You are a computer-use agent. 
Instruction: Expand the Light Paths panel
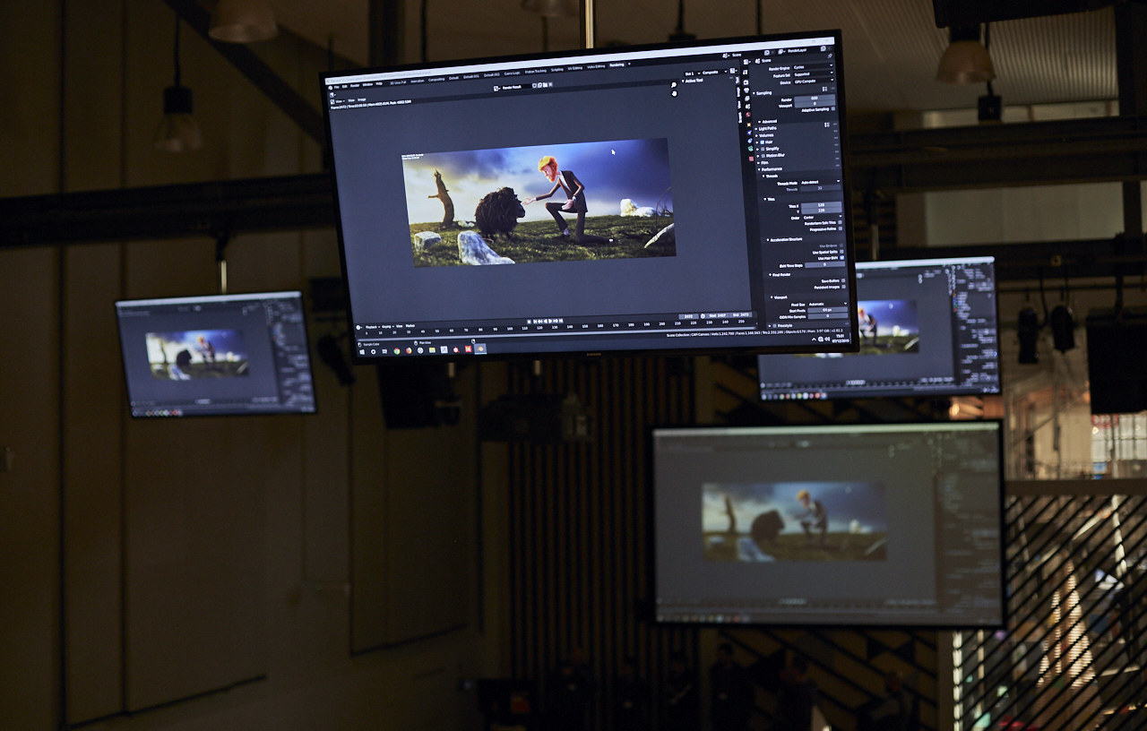pyautogui.click(x=767, y=128)
